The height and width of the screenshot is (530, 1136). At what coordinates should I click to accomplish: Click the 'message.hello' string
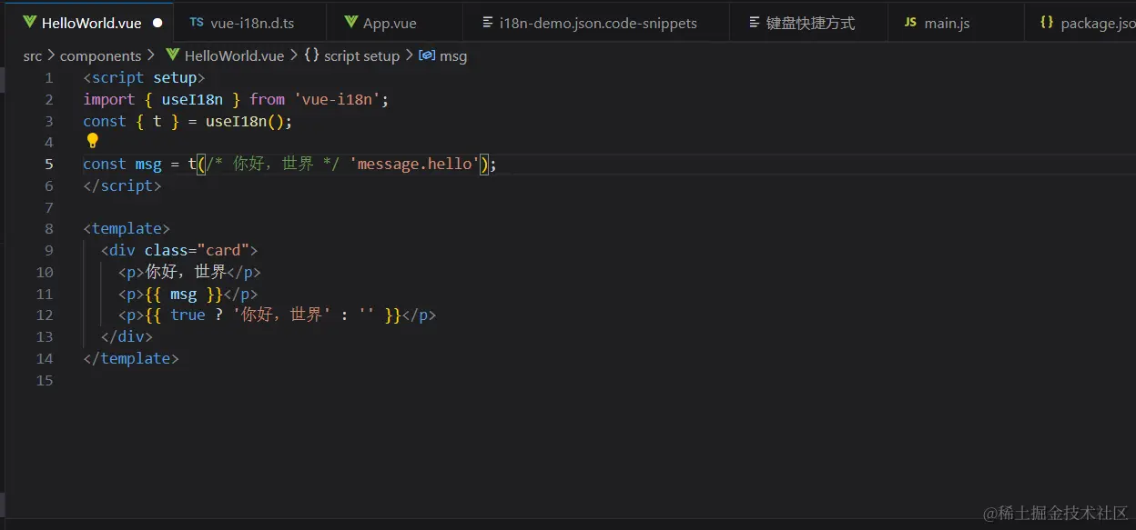click(x=415, y=165)
